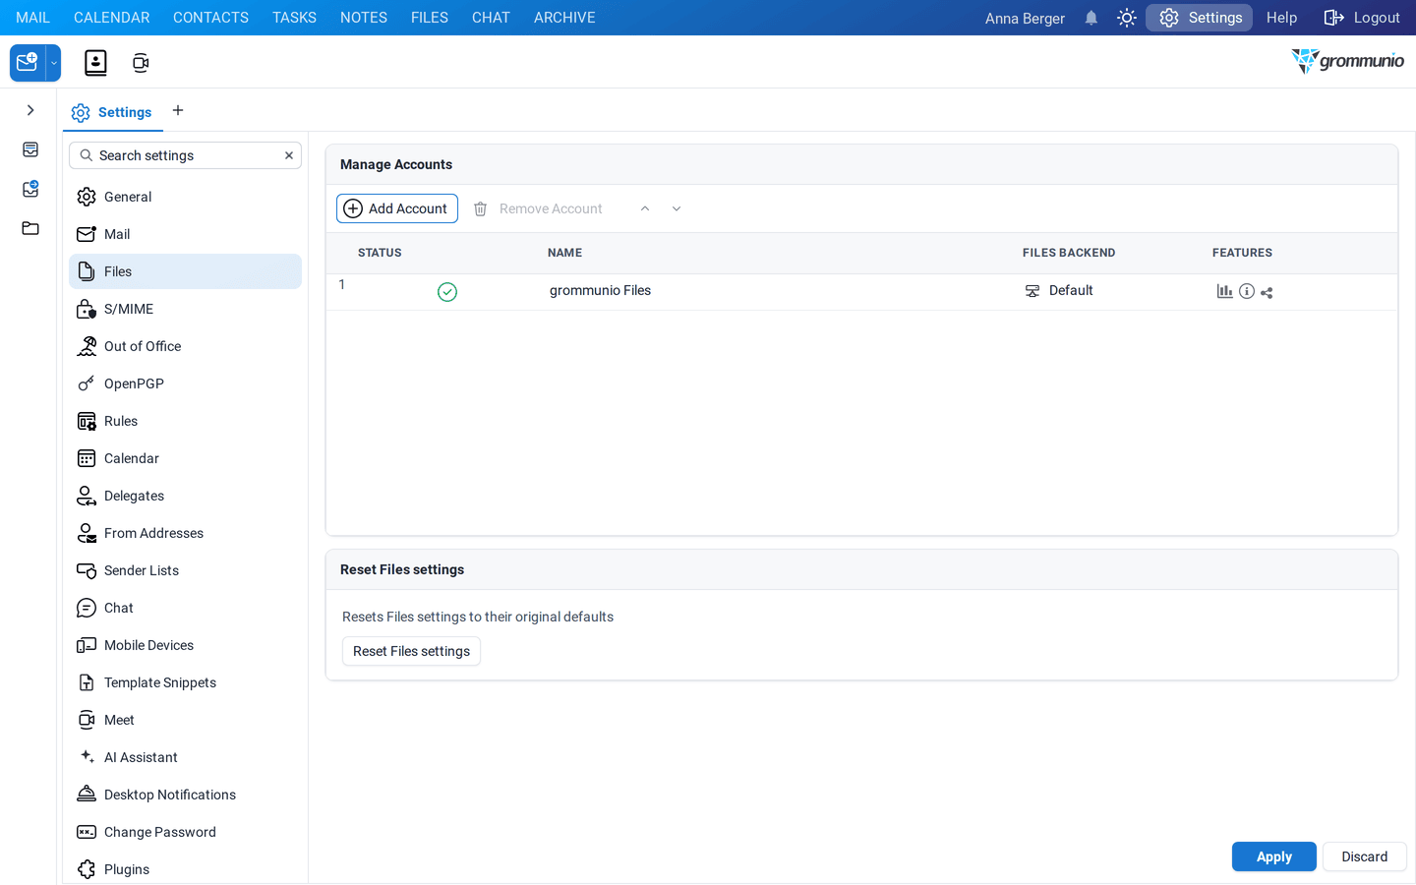Open the Sender Lists settings
This screenshot has height=885, width=1416.
pos(185,570)
